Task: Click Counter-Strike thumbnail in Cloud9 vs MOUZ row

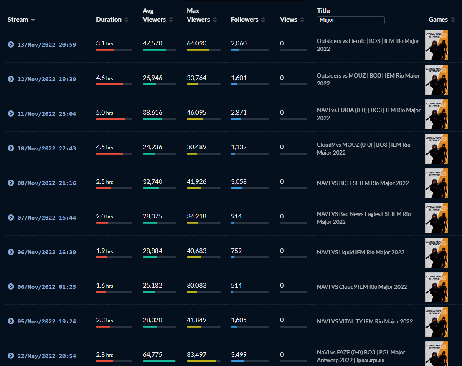Action: point(437,149)
